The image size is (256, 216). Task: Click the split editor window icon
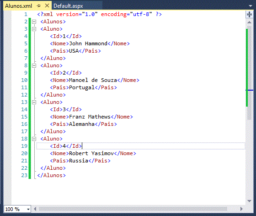(249, 14)
